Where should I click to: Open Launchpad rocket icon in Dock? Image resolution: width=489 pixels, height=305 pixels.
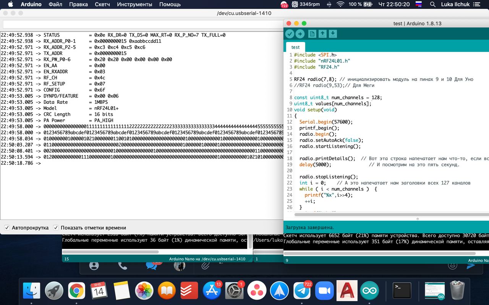tap(54, 291)
